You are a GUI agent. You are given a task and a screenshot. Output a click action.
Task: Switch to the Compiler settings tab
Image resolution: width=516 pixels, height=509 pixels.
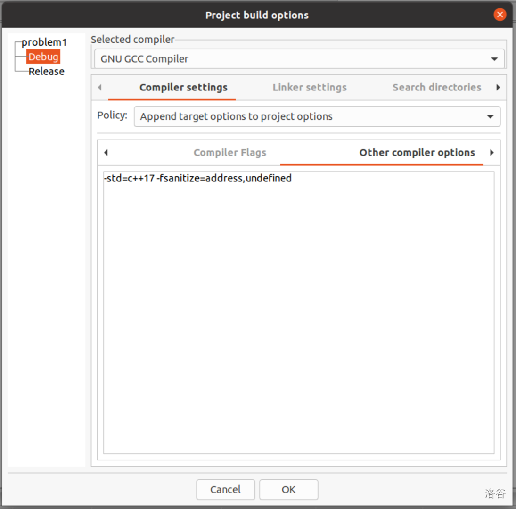183,88
